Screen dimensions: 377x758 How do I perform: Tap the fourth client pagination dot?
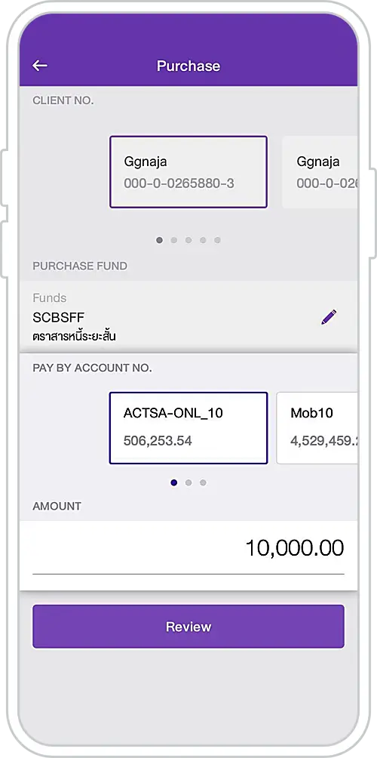(x=203, y=240)
